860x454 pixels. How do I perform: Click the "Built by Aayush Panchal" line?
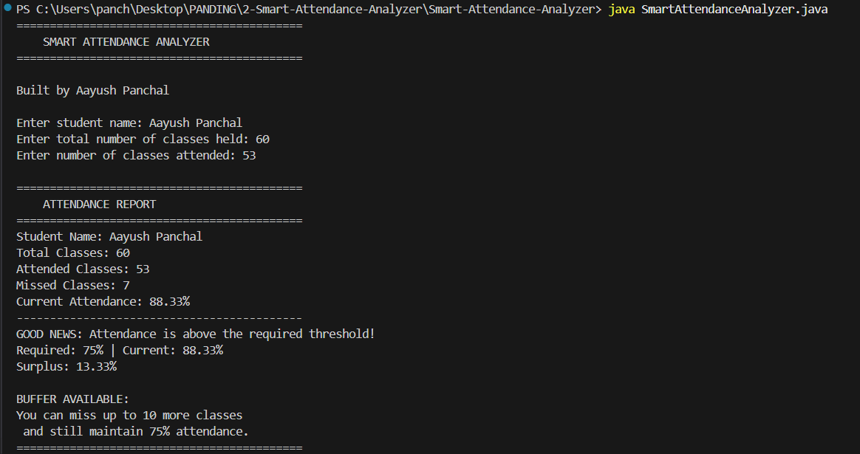92,91
